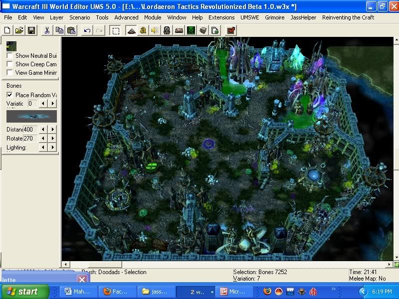This screenshot has width=399, height=299.
Task: Open the UMSWE menu
Action: coord(250,17)
